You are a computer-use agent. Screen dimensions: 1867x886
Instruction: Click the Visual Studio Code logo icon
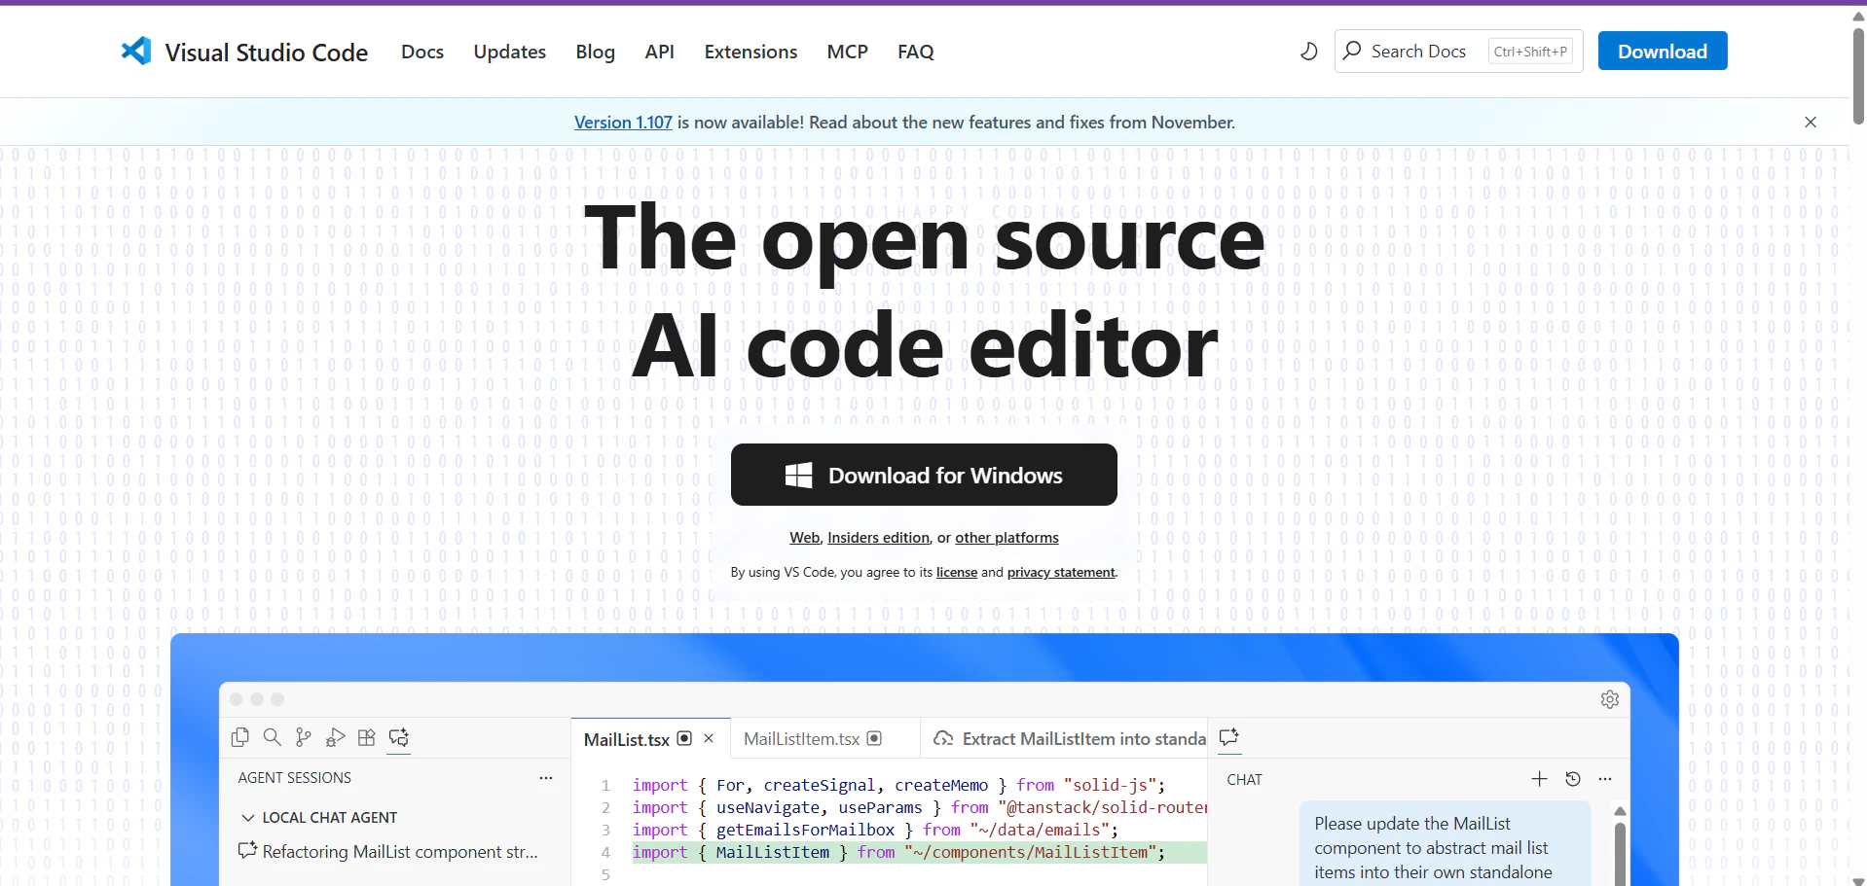(x=136, y=51)
